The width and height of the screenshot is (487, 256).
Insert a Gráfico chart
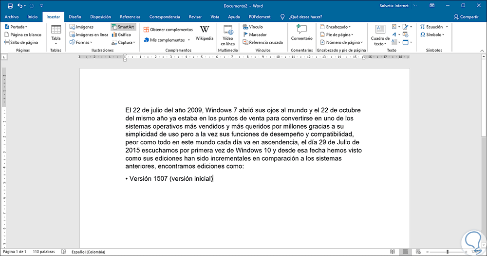point(121,34)
